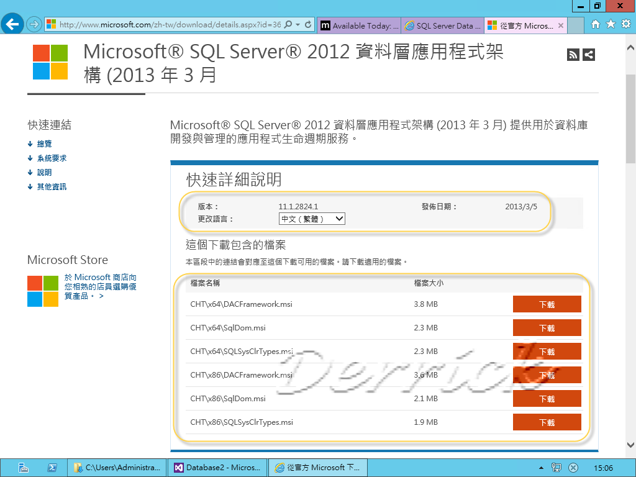Click the Back navigation arrow
636x477 pixels.
coord(12,23)
